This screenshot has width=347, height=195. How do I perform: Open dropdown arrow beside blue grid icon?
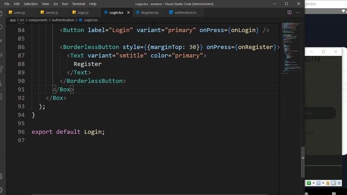pyautogui.click(x=323, y=183)
